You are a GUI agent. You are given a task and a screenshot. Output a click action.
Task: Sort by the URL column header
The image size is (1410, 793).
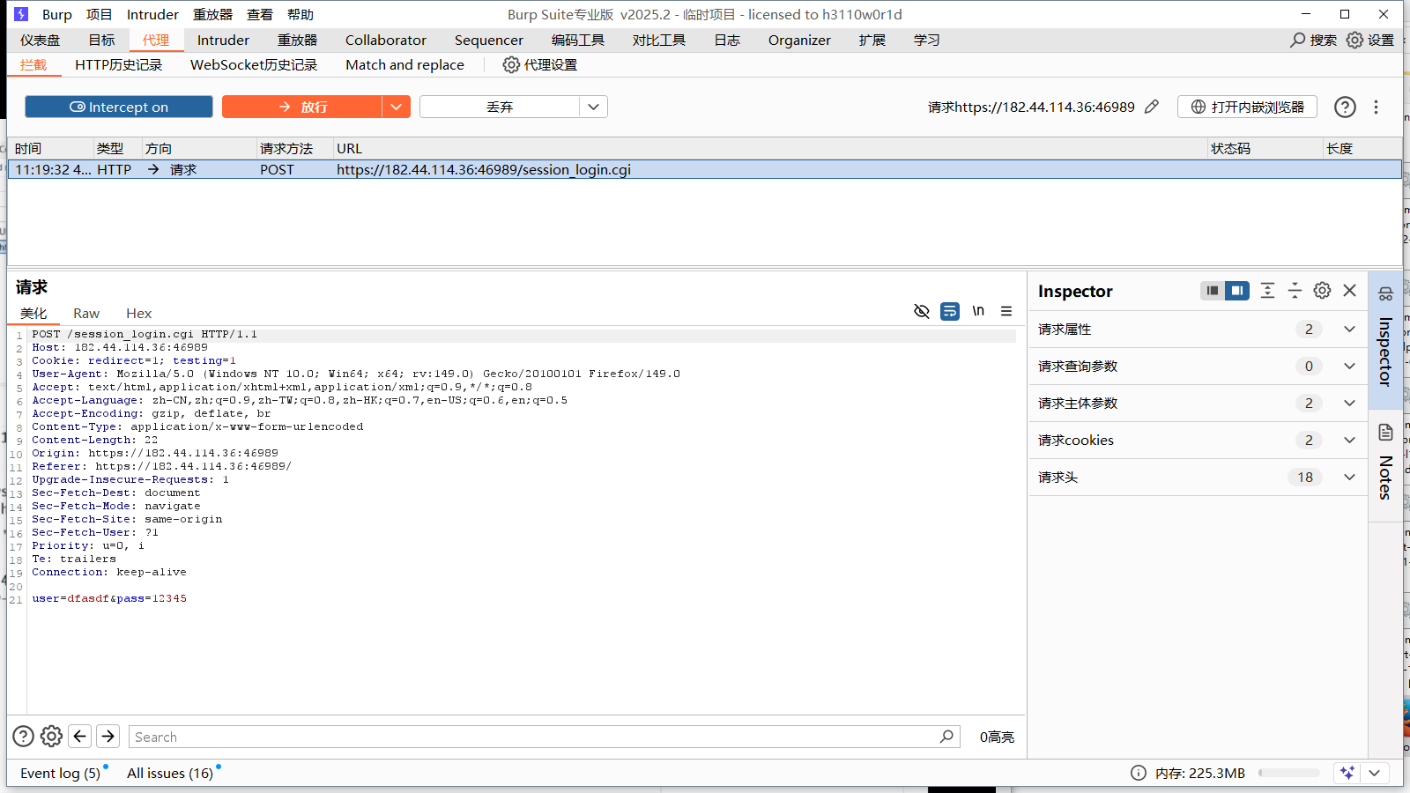point(770,148)
